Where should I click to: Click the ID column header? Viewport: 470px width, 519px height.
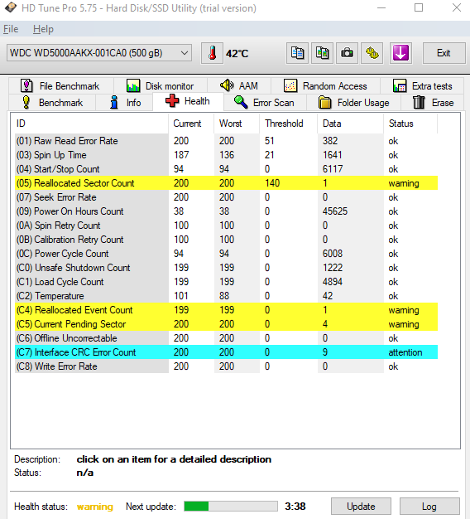(x=90, y=124)
